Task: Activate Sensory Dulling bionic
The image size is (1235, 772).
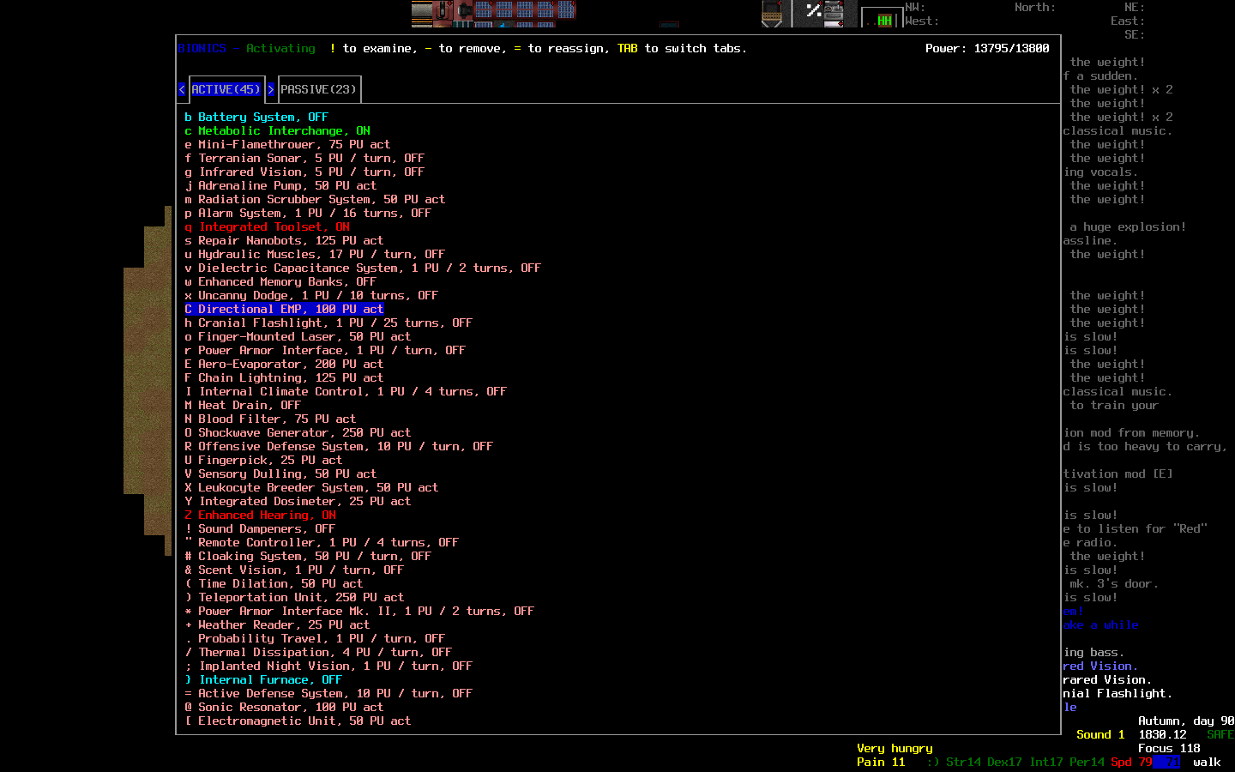Action: click(280, 473)
